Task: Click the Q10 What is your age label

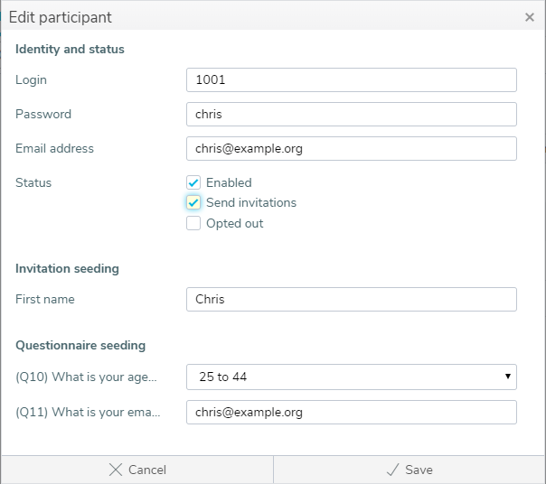Action: tap(87, 377)
